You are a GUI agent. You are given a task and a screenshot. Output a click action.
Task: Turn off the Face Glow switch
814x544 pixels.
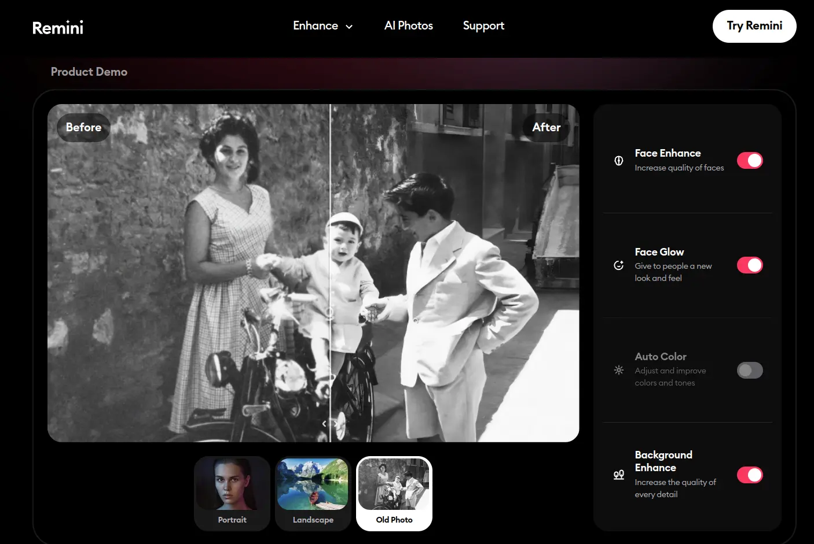pyautogui.click(x=750, y=265)
